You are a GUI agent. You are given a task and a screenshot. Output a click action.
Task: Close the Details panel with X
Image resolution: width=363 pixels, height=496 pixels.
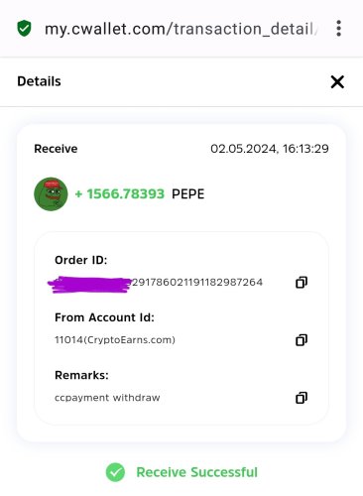tap(337, 81)
